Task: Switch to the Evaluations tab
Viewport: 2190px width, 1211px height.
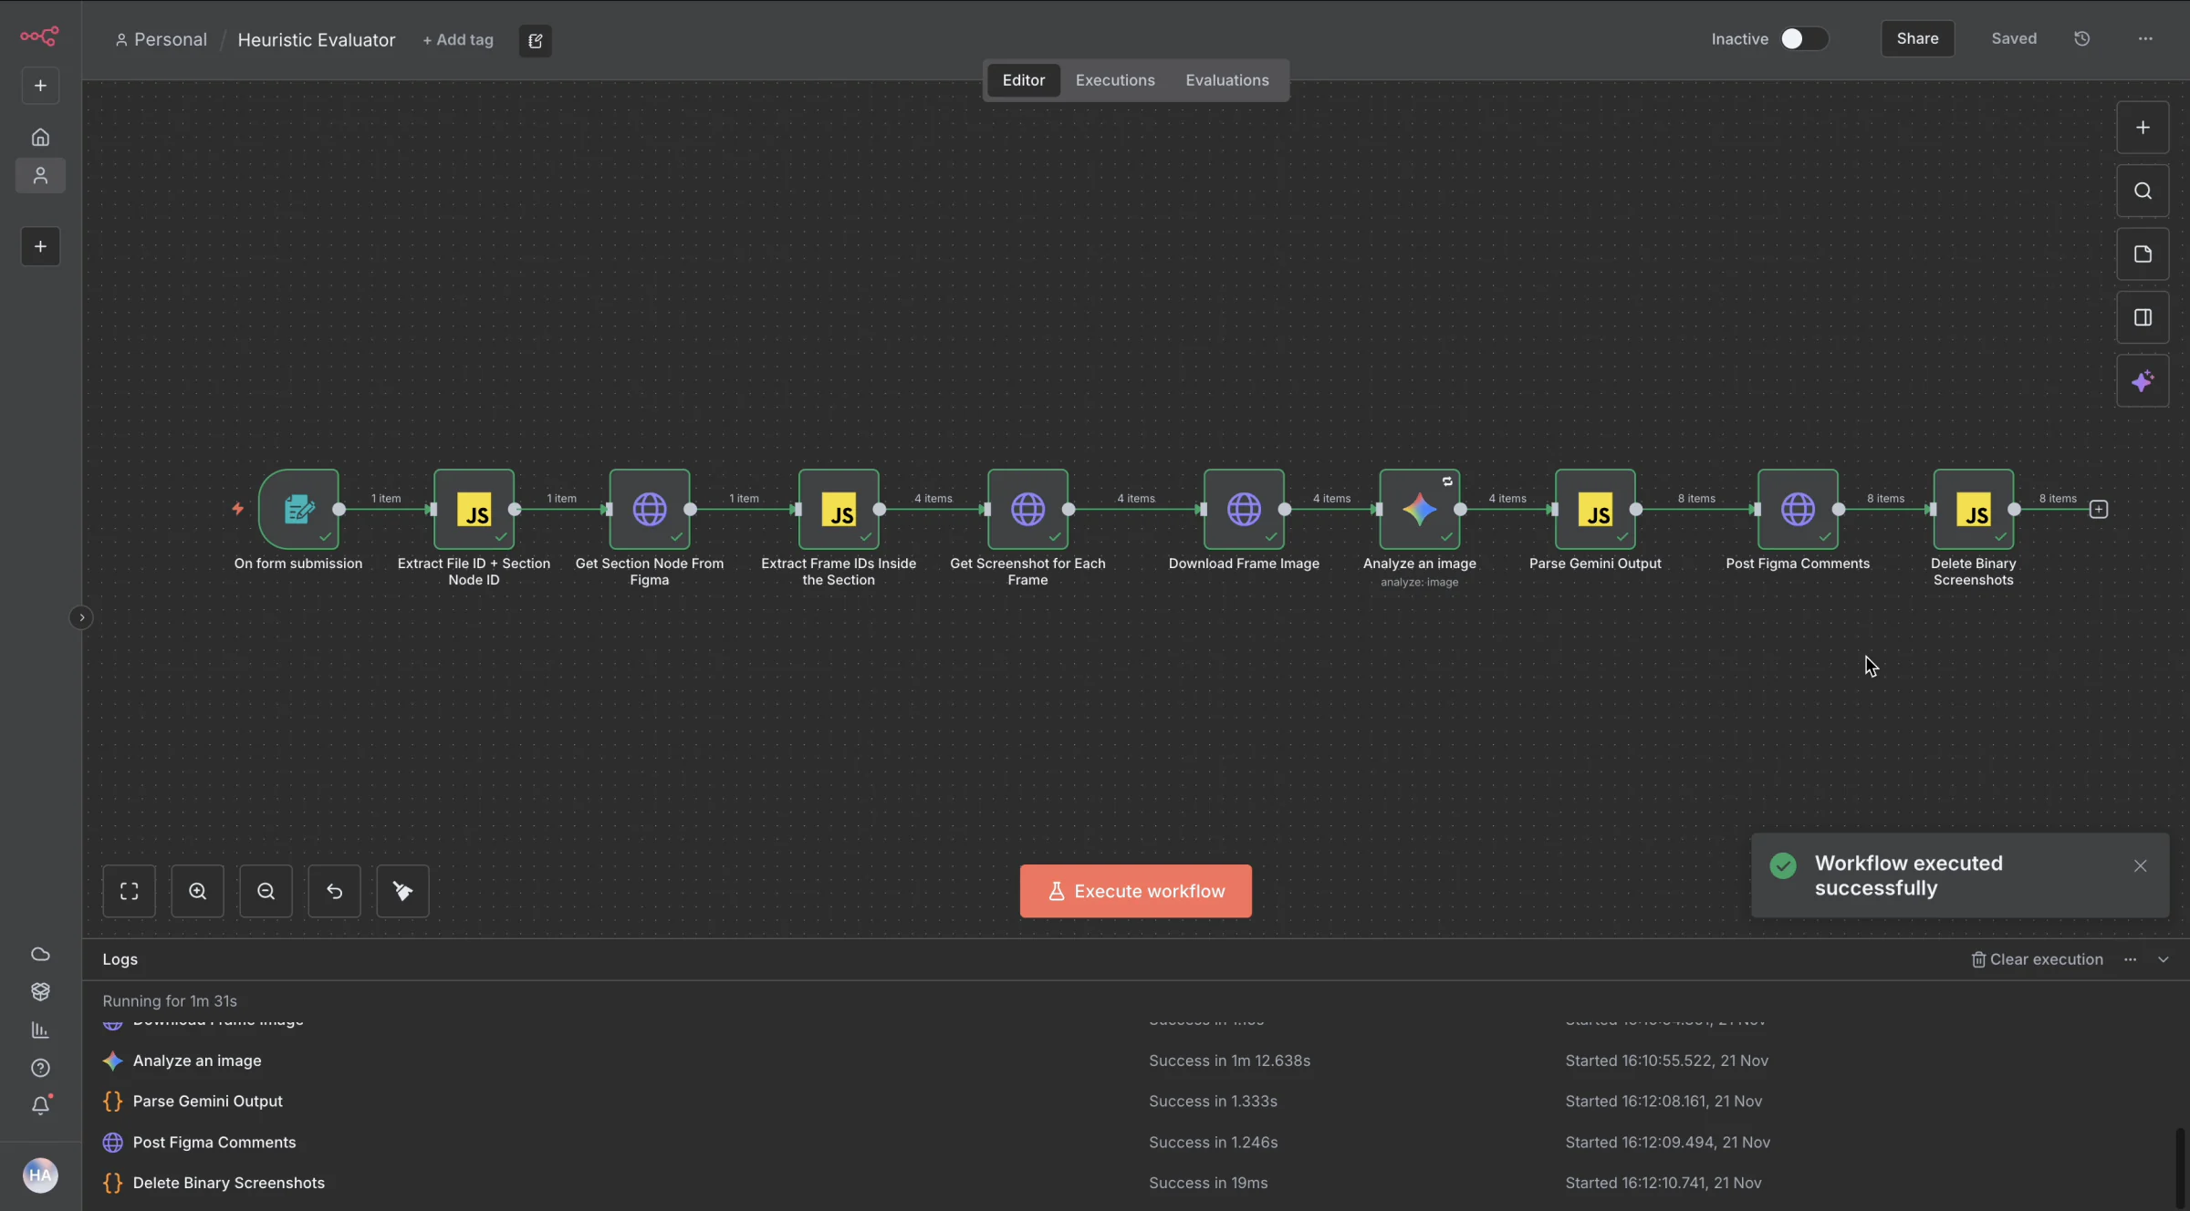Action: [1227, 80]
